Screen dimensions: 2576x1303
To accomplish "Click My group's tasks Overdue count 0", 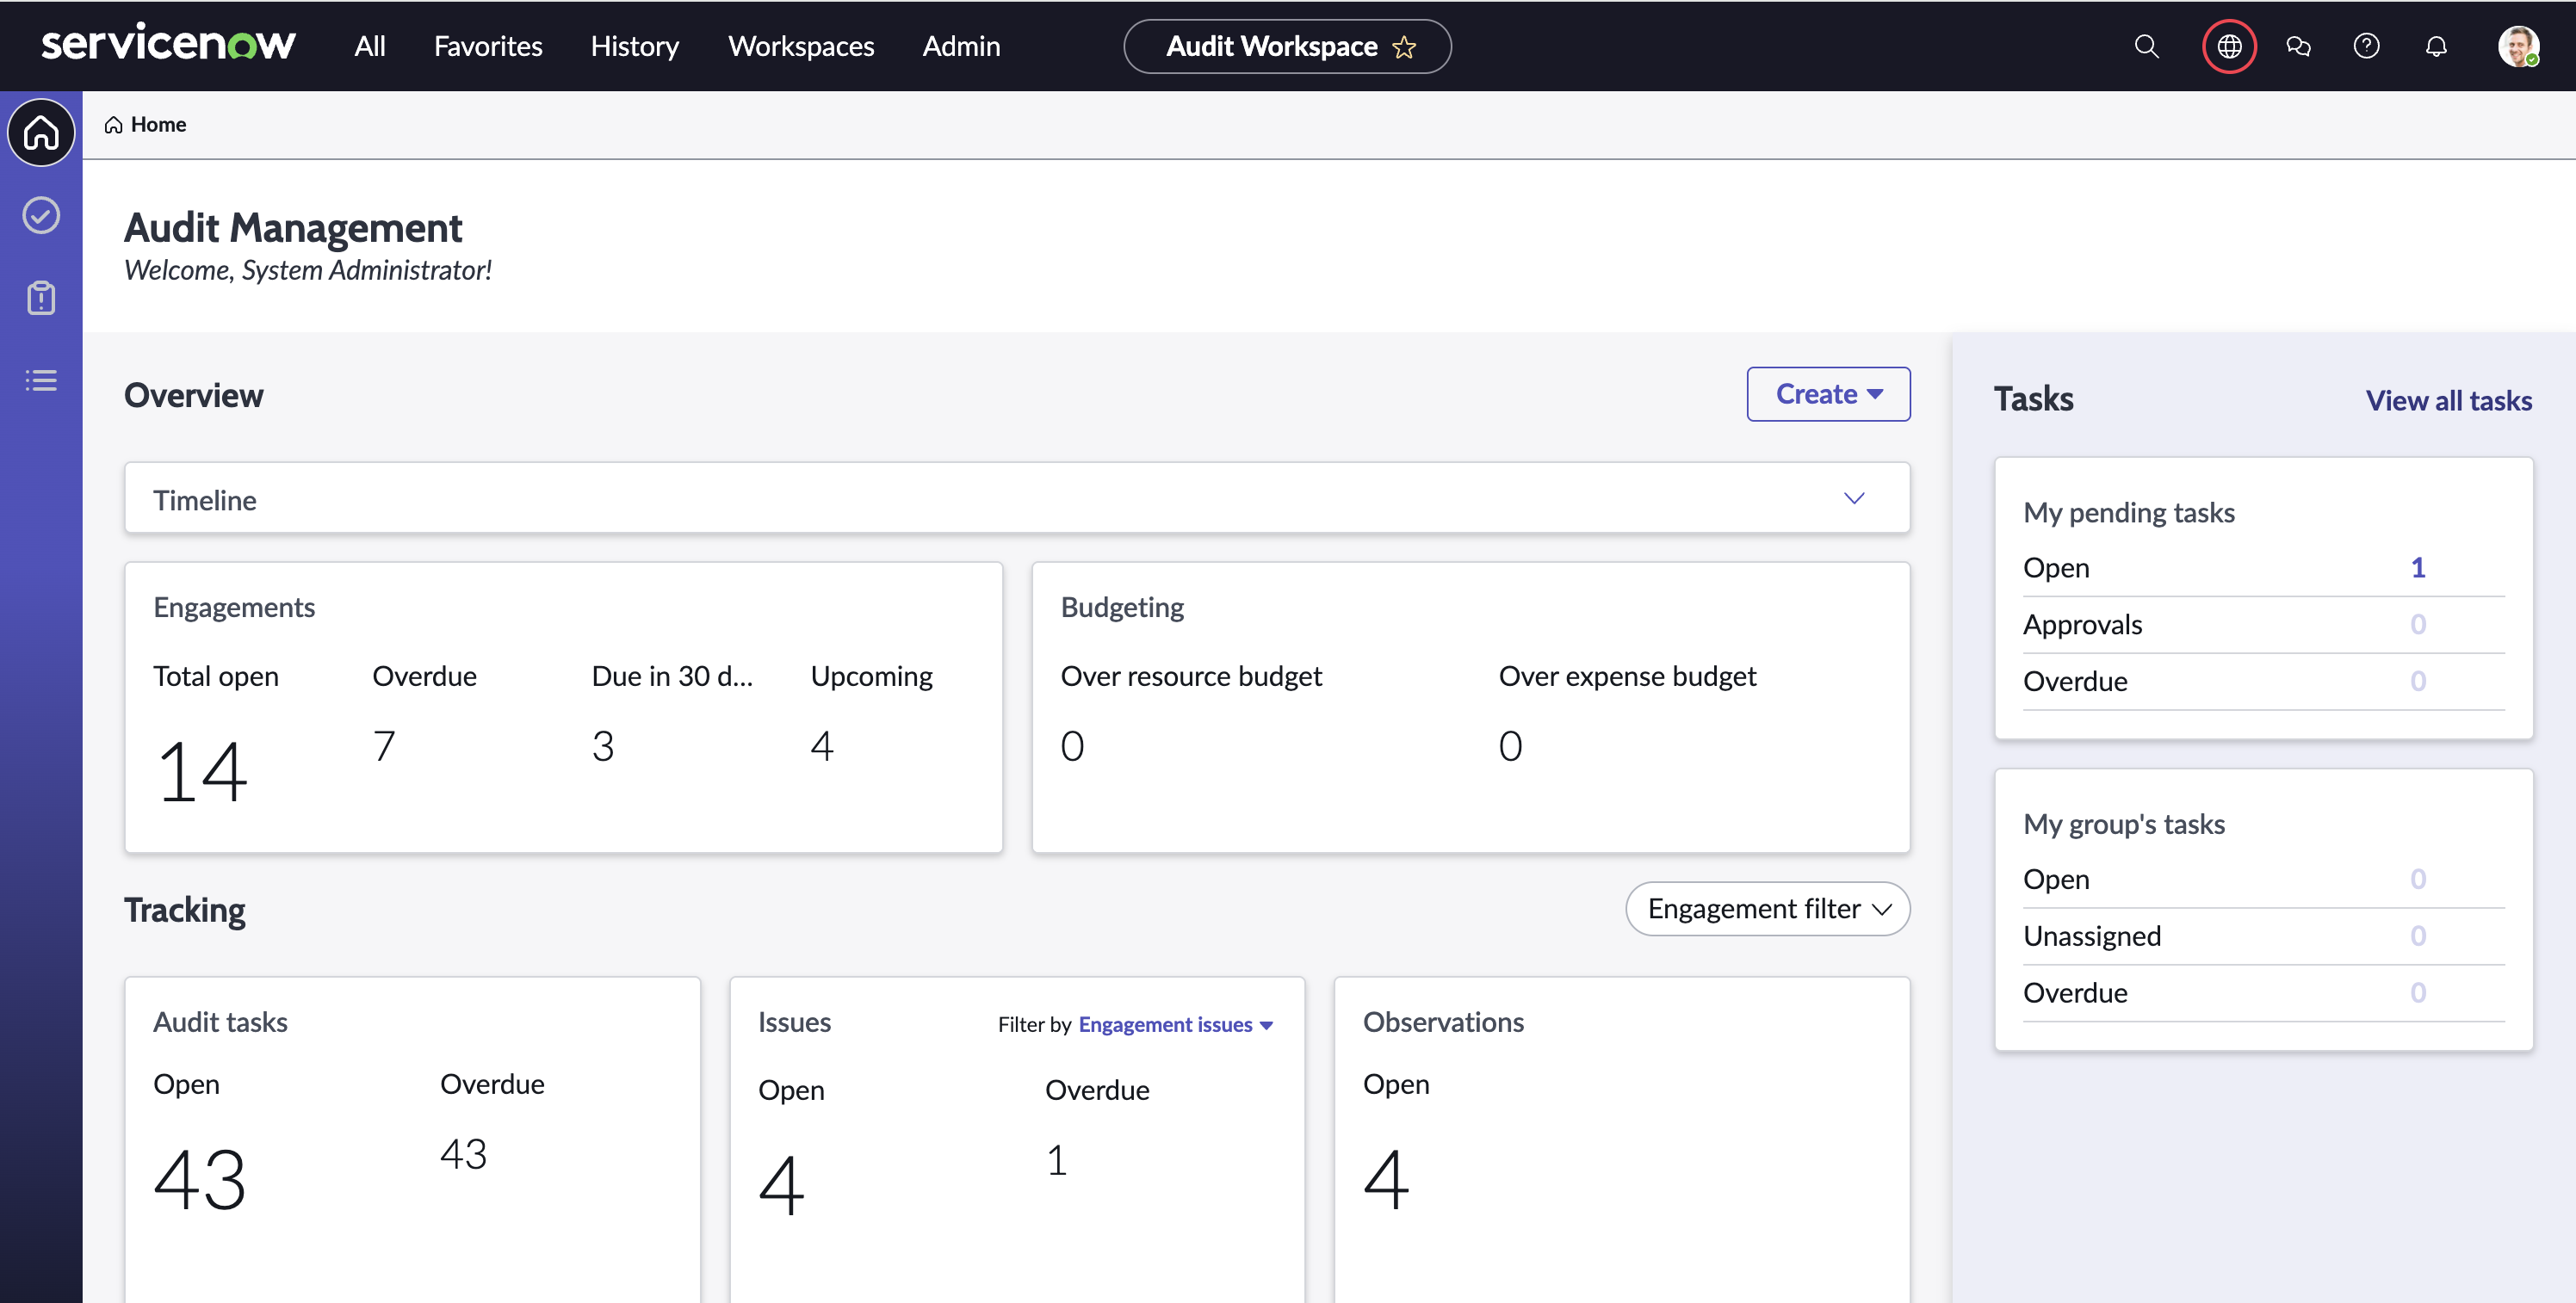I will coord(2418,993).
